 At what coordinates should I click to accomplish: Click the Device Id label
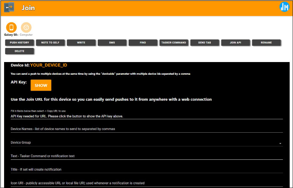click(x=20, y=65)
